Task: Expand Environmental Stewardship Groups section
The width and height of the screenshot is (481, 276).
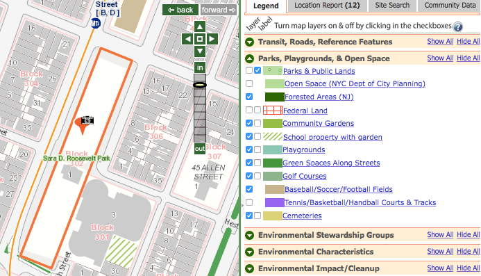Action: [250, 235]
